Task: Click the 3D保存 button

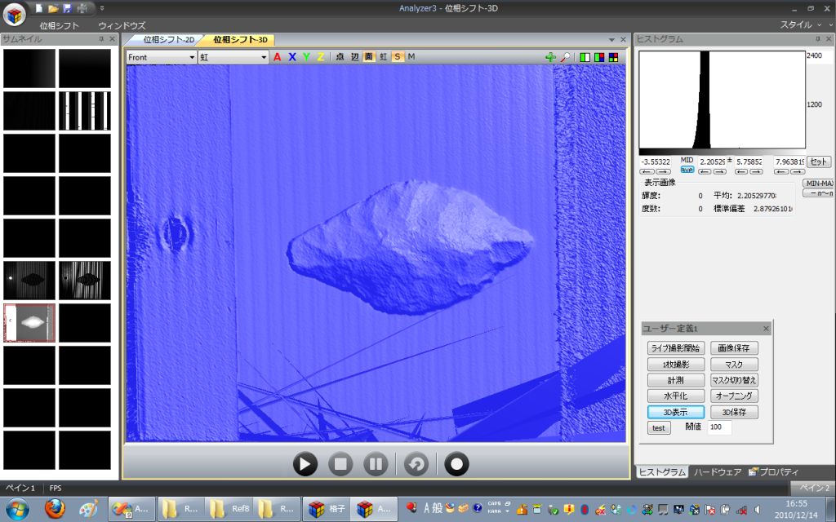Action: tap(734, 412)
